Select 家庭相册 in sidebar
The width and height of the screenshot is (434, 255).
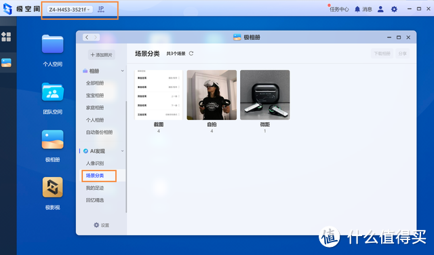[95, 107]
